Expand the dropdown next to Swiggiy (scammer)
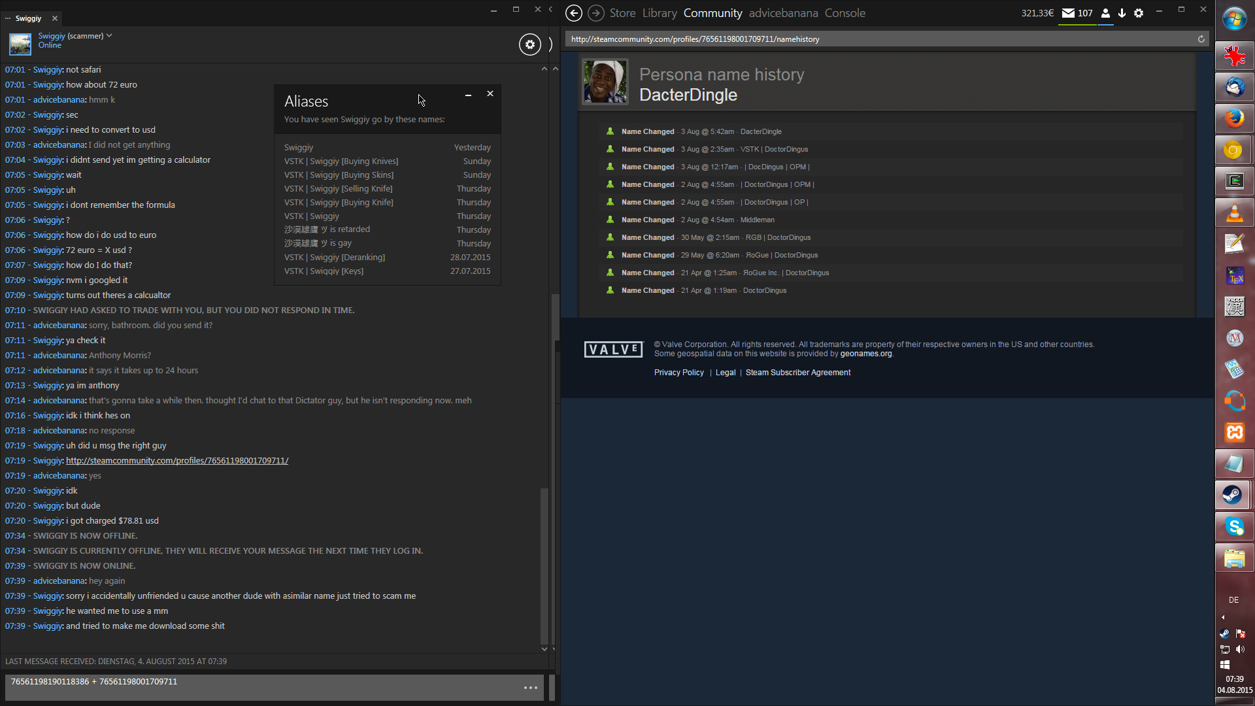This screenshot has width=1255, height=706. pos(109,36)
